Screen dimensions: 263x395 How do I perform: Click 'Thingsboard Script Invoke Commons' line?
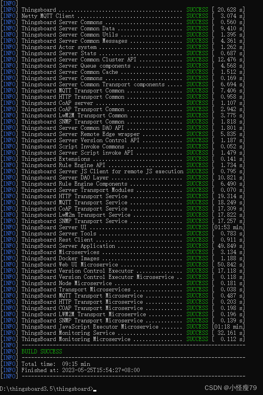click(x=123, y=146)
